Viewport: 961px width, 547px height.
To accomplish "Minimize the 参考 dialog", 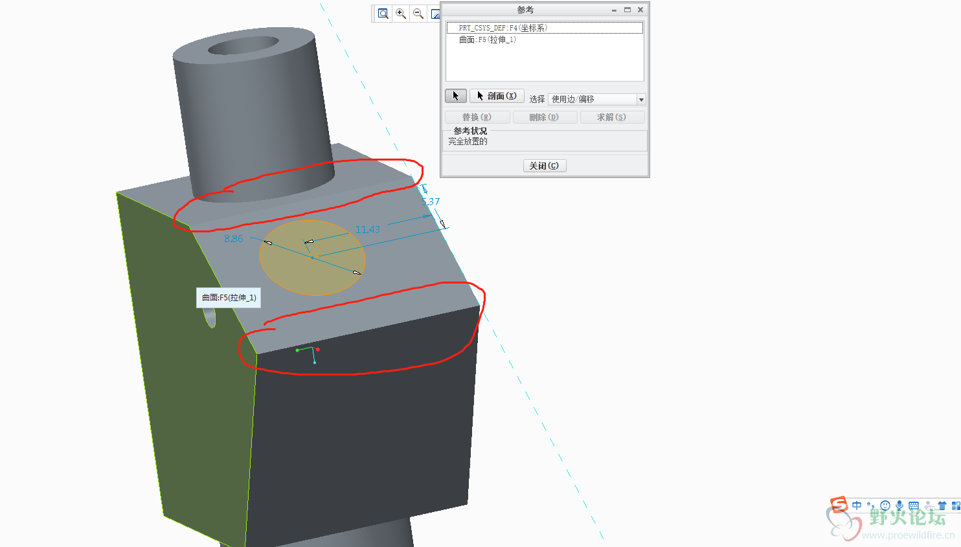I will point(614,10).
